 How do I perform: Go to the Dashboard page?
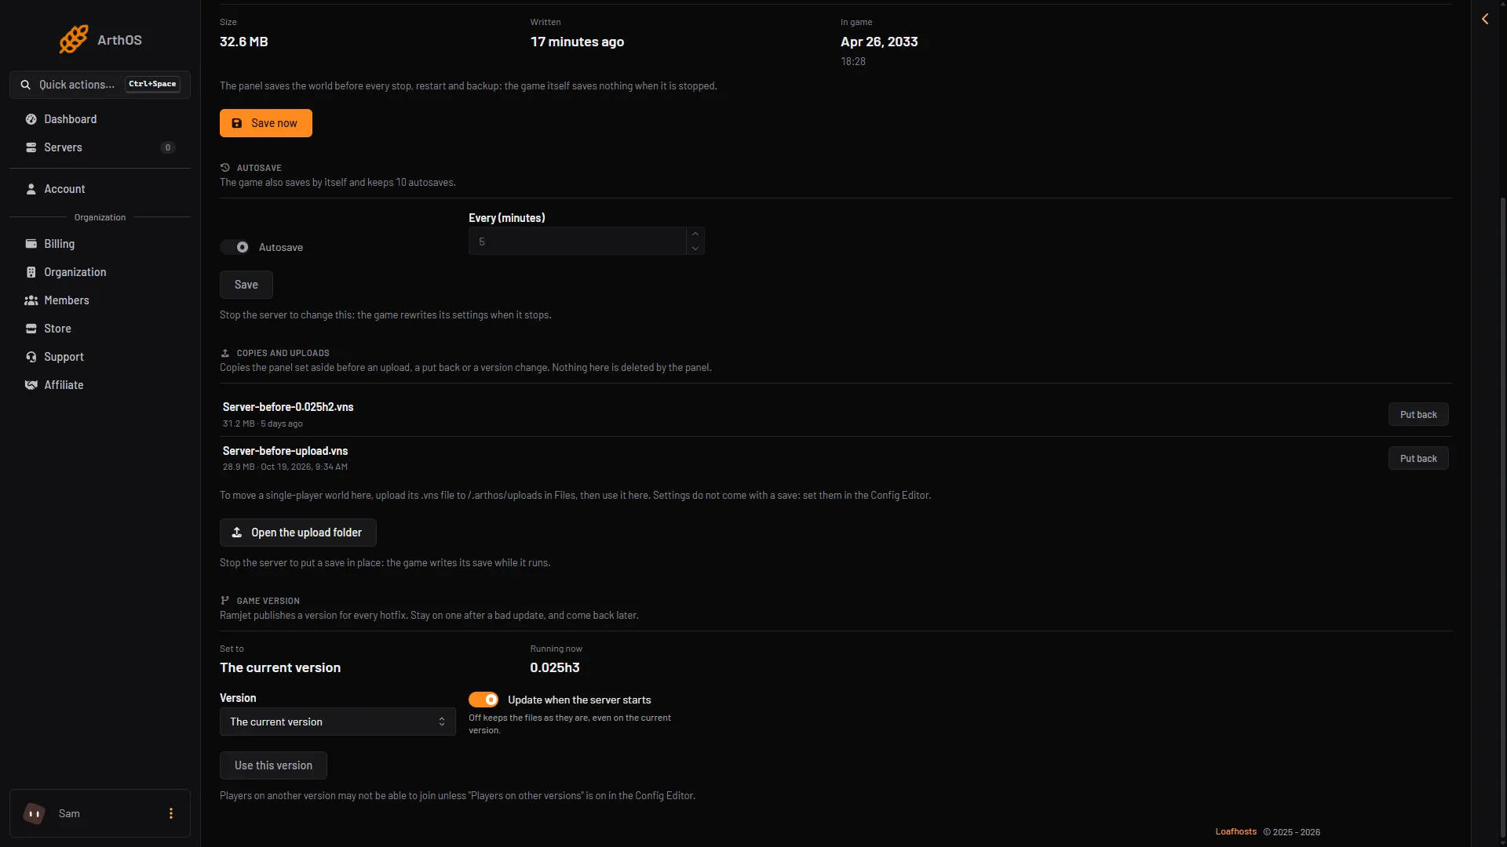(100, 119)
